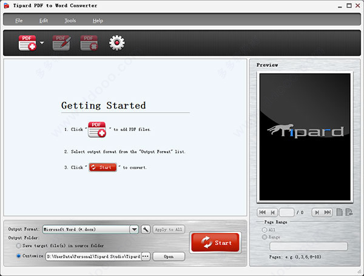Open the Output Format dropdown arrow
The image size is (364, 276).
point(134,229)
